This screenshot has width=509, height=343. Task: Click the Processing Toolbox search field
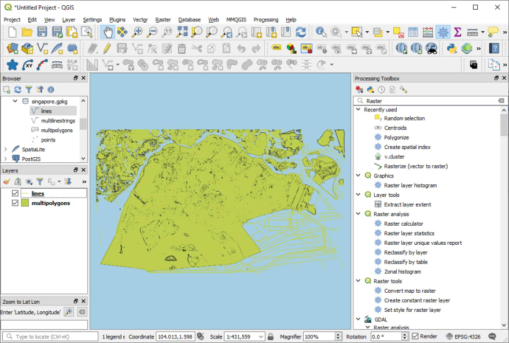pos(430,101)
